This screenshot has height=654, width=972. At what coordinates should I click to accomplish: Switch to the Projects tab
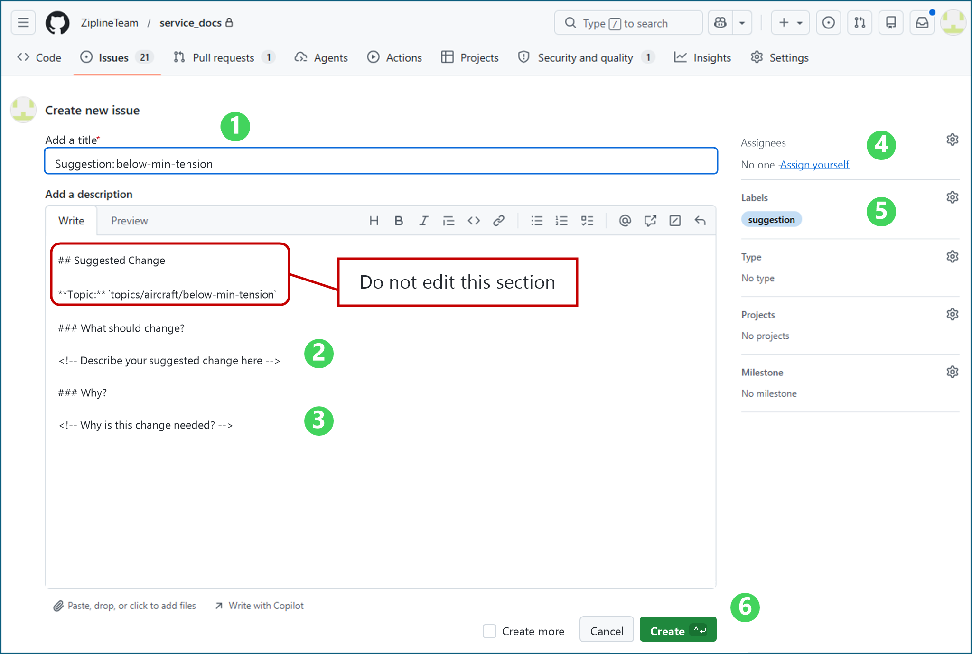(x=470, y=57)
